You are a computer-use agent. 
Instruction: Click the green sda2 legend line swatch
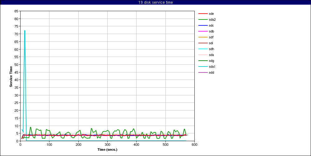[x=203, y=19]
